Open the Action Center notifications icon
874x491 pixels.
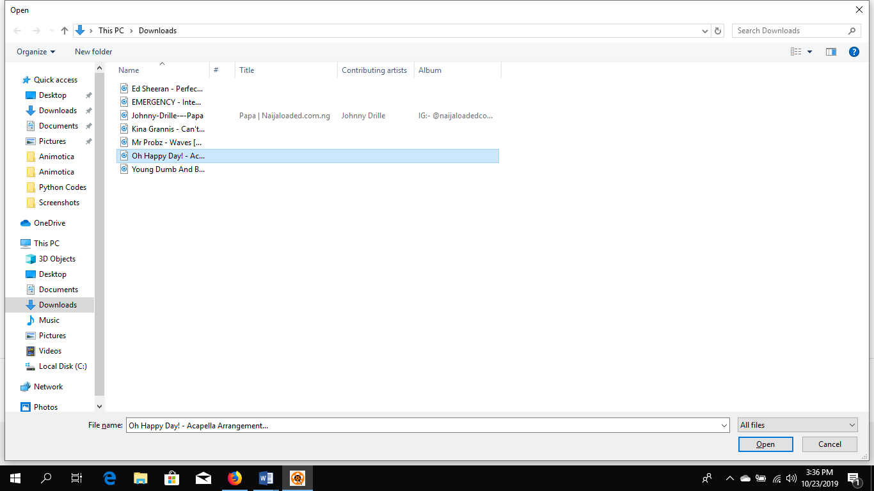click(854, 478)
